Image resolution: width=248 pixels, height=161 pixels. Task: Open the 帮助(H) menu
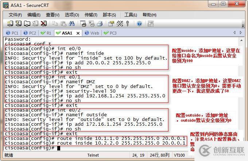150,15
